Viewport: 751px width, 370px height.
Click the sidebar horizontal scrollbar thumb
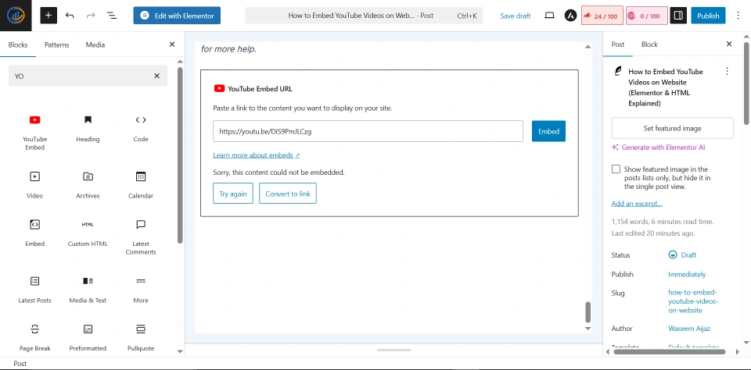tap(669, 352)
